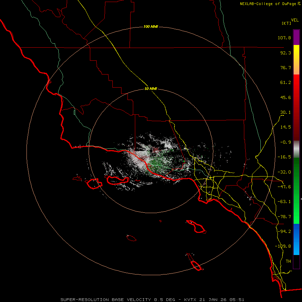Click the TH threshold label

point(288,261)
